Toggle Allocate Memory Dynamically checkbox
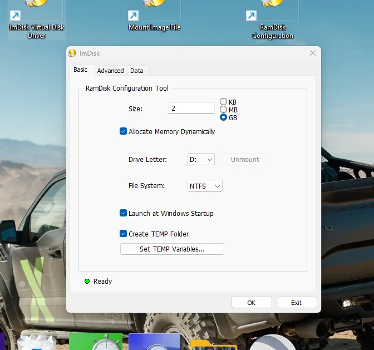The height and width of the screenshot is (350, 374). (124, 132)
